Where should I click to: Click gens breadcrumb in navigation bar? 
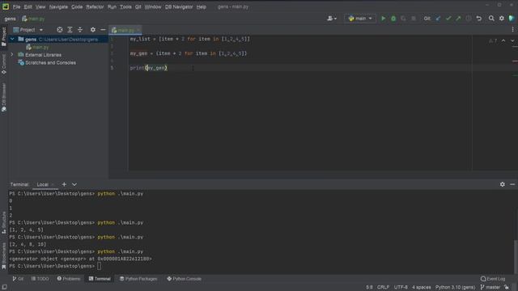pyautogui.click(x=11, y=19)
